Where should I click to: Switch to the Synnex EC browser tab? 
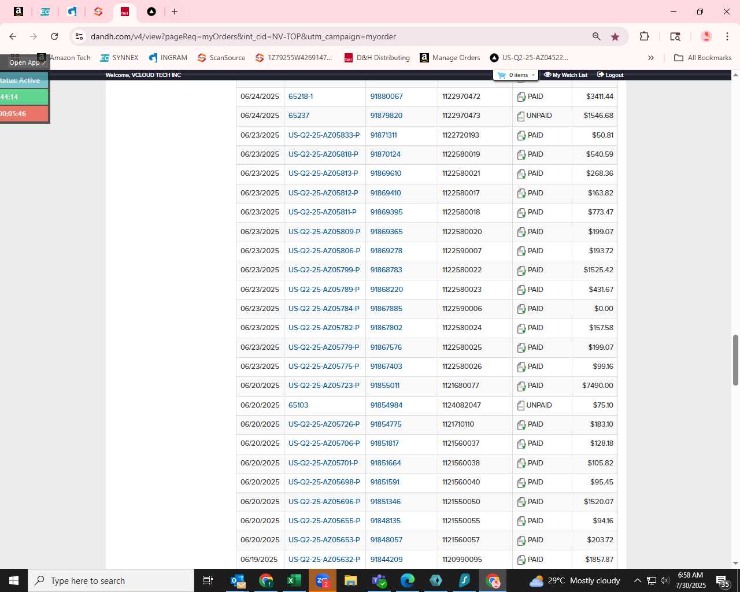[x=45, y=12]
